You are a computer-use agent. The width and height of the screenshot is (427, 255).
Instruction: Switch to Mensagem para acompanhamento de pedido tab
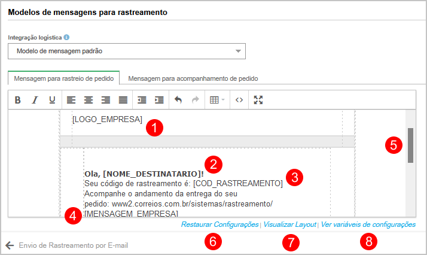tap(193, 78)
